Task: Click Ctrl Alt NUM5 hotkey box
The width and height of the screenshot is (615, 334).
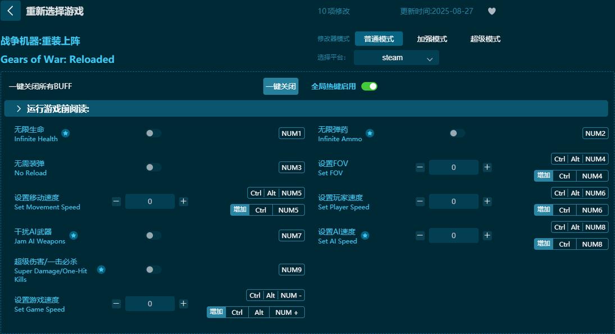Action: [276, 193]
